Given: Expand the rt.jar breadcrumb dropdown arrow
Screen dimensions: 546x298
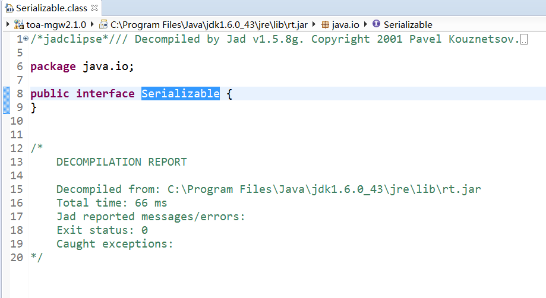Looking at the screenshot, I should click(92, 24).
